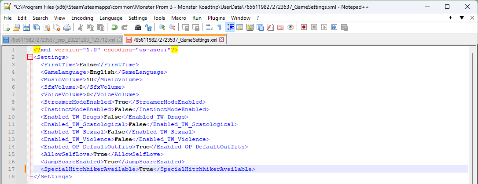Add new document with plus button

point(451,18)
